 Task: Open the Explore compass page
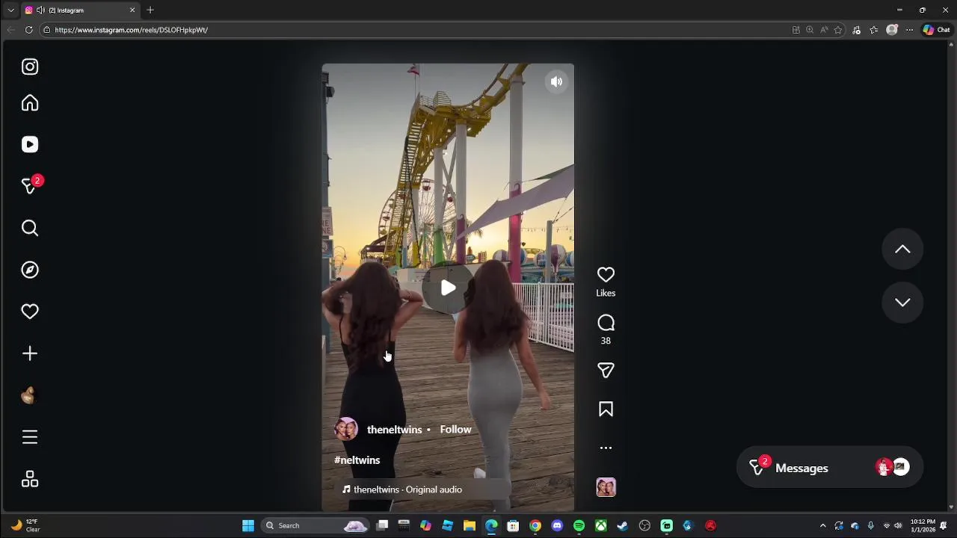pos(30,270)
